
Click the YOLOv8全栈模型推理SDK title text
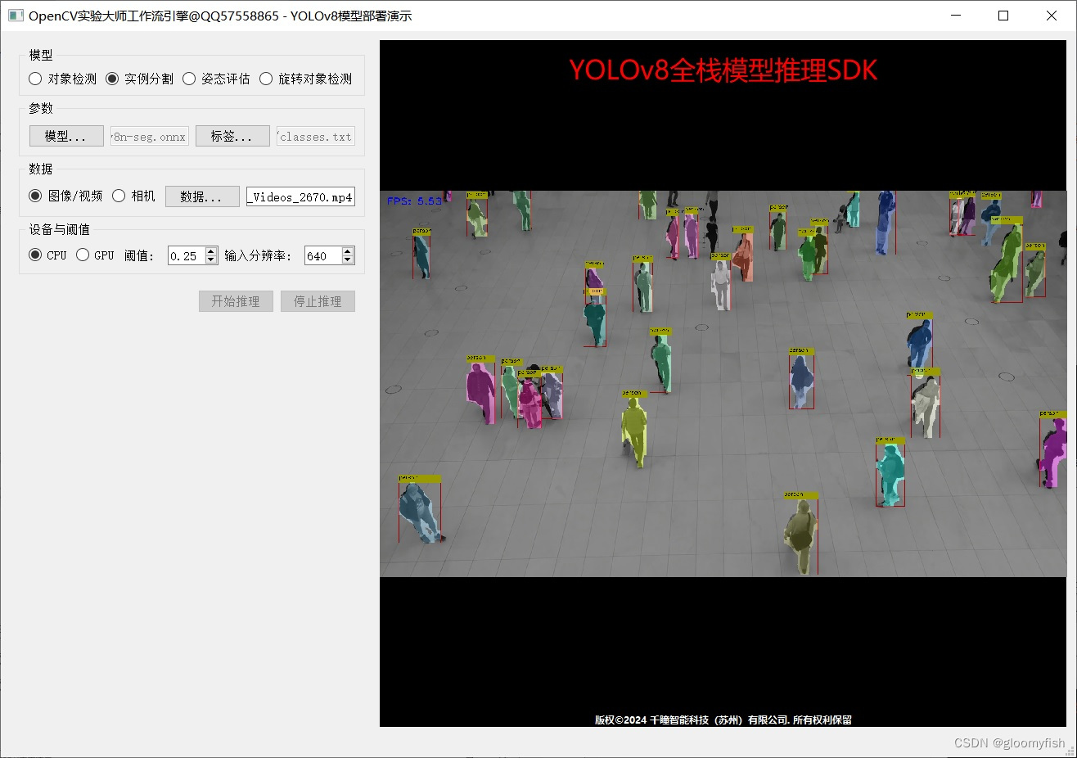click(x=723, y=70)
